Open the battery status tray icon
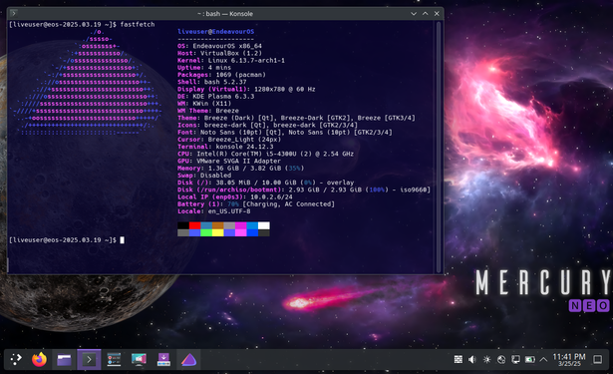 click(530, 359)
